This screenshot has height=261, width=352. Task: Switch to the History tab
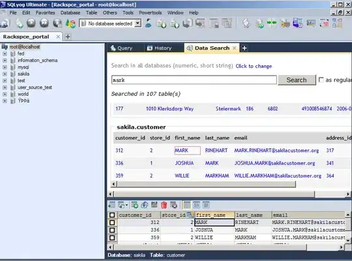pyautogui.click(x=160, y=48)
